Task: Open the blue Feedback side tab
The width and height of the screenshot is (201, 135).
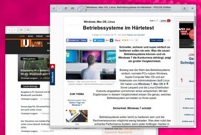Action: pyautogui.click(x=52, y=77)
